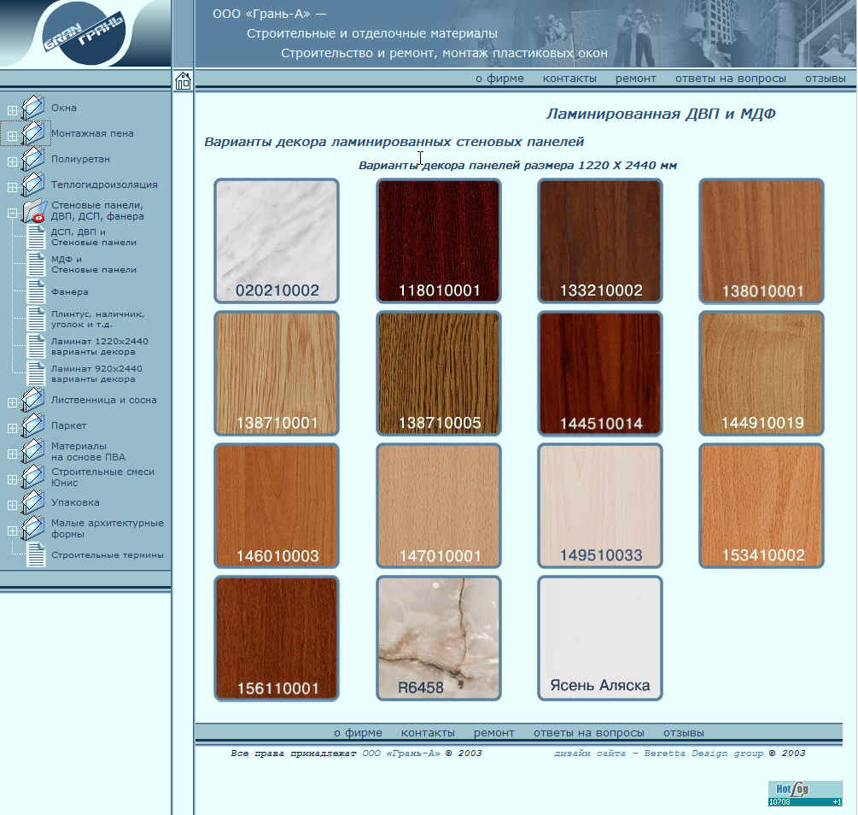Click the Gran Грань logo
858x815 pixels.
84,34
